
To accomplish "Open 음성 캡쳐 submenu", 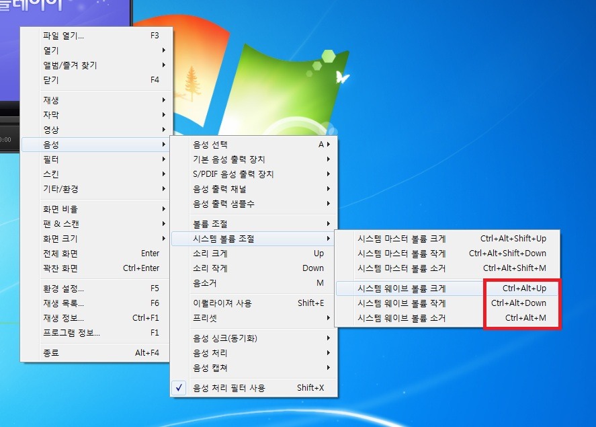I will click(253, 368).
